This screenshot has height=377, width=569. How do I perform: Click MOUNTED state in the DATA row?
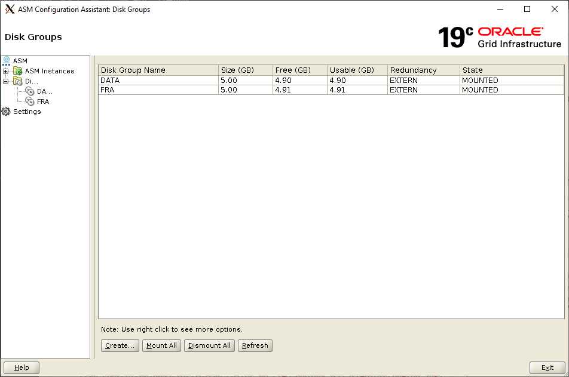tap(512, 80)
